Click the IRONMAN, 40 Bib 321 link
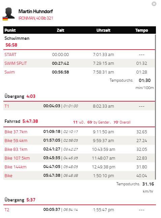The width and height of the screenshot is (161, 218). coord(36,18)
